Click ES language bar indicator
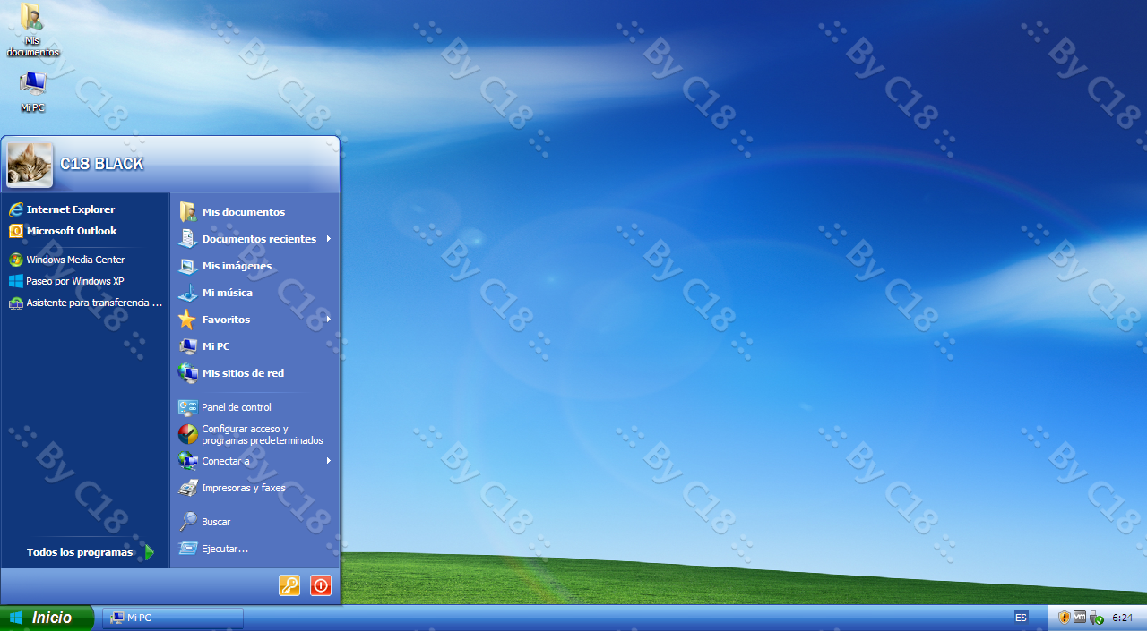 tap(1021, 618)
